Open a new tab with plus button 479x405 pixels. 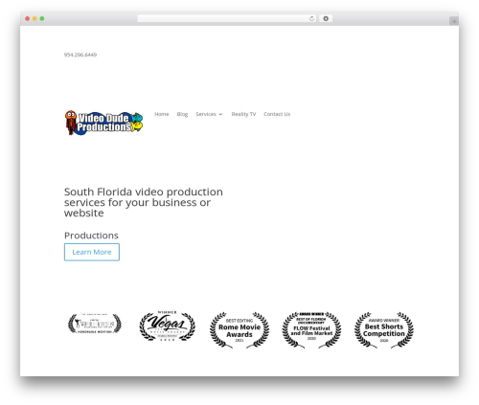(454, 21)
